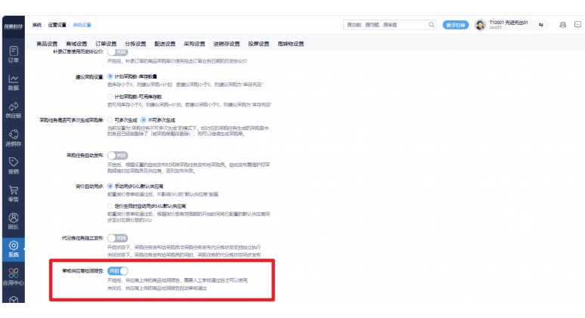This screenshot has height=318, width=585.
Task: Select 定价生效时自动同步SKU默认供应商 radio option
Action: (110, 205)
